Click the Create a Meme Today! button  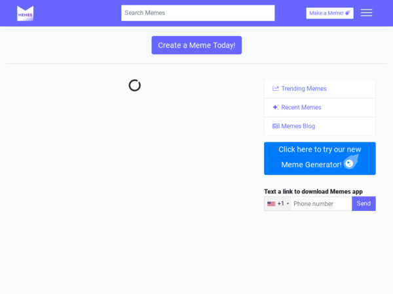coord(196,45)
